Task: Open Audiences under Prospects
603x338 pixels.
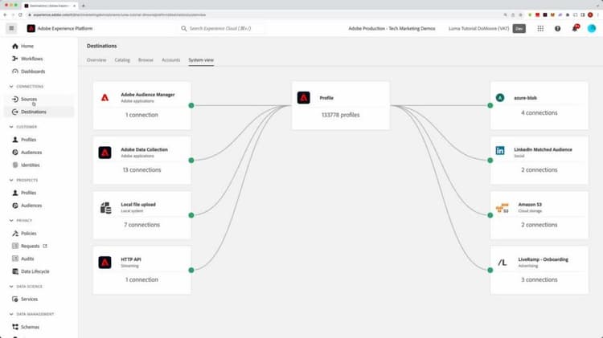Action: pos(31,206)
